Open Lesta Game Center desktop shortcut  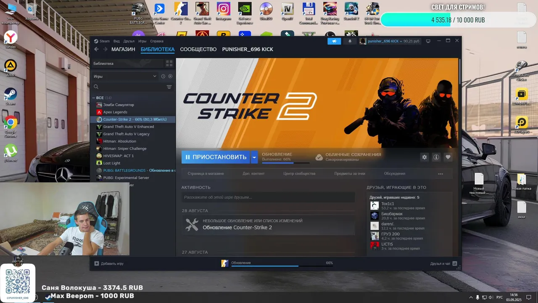[159, 13]
